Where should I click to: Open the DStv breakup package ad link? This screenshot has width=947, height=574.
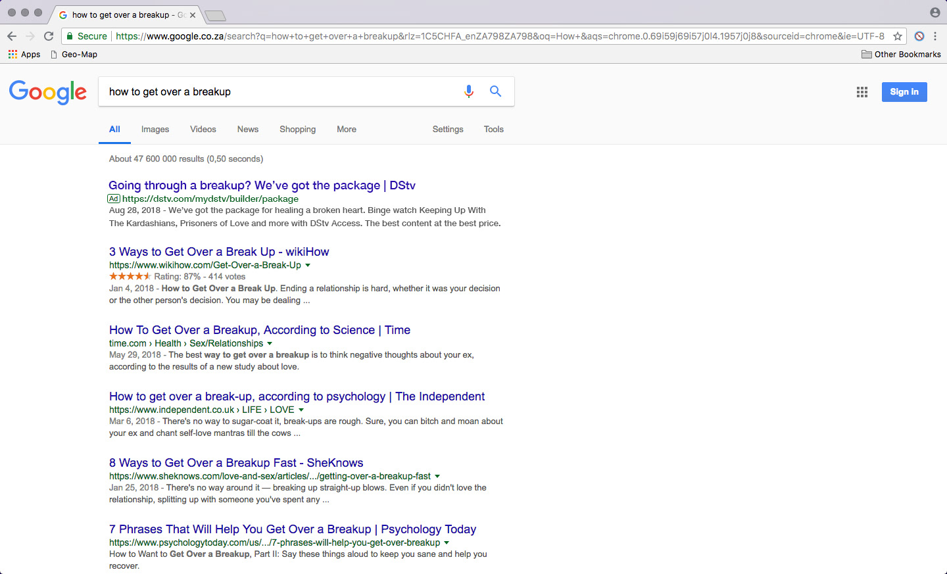pyautogui.click(x=262, y=185)
